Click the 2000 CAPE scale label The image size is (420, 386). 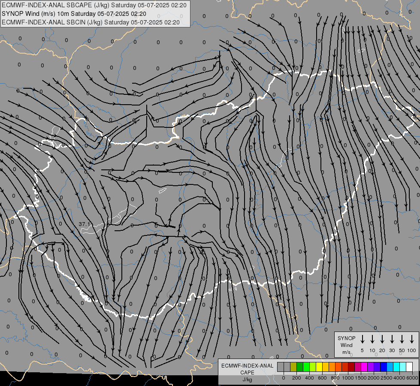(x=374, y=378)
